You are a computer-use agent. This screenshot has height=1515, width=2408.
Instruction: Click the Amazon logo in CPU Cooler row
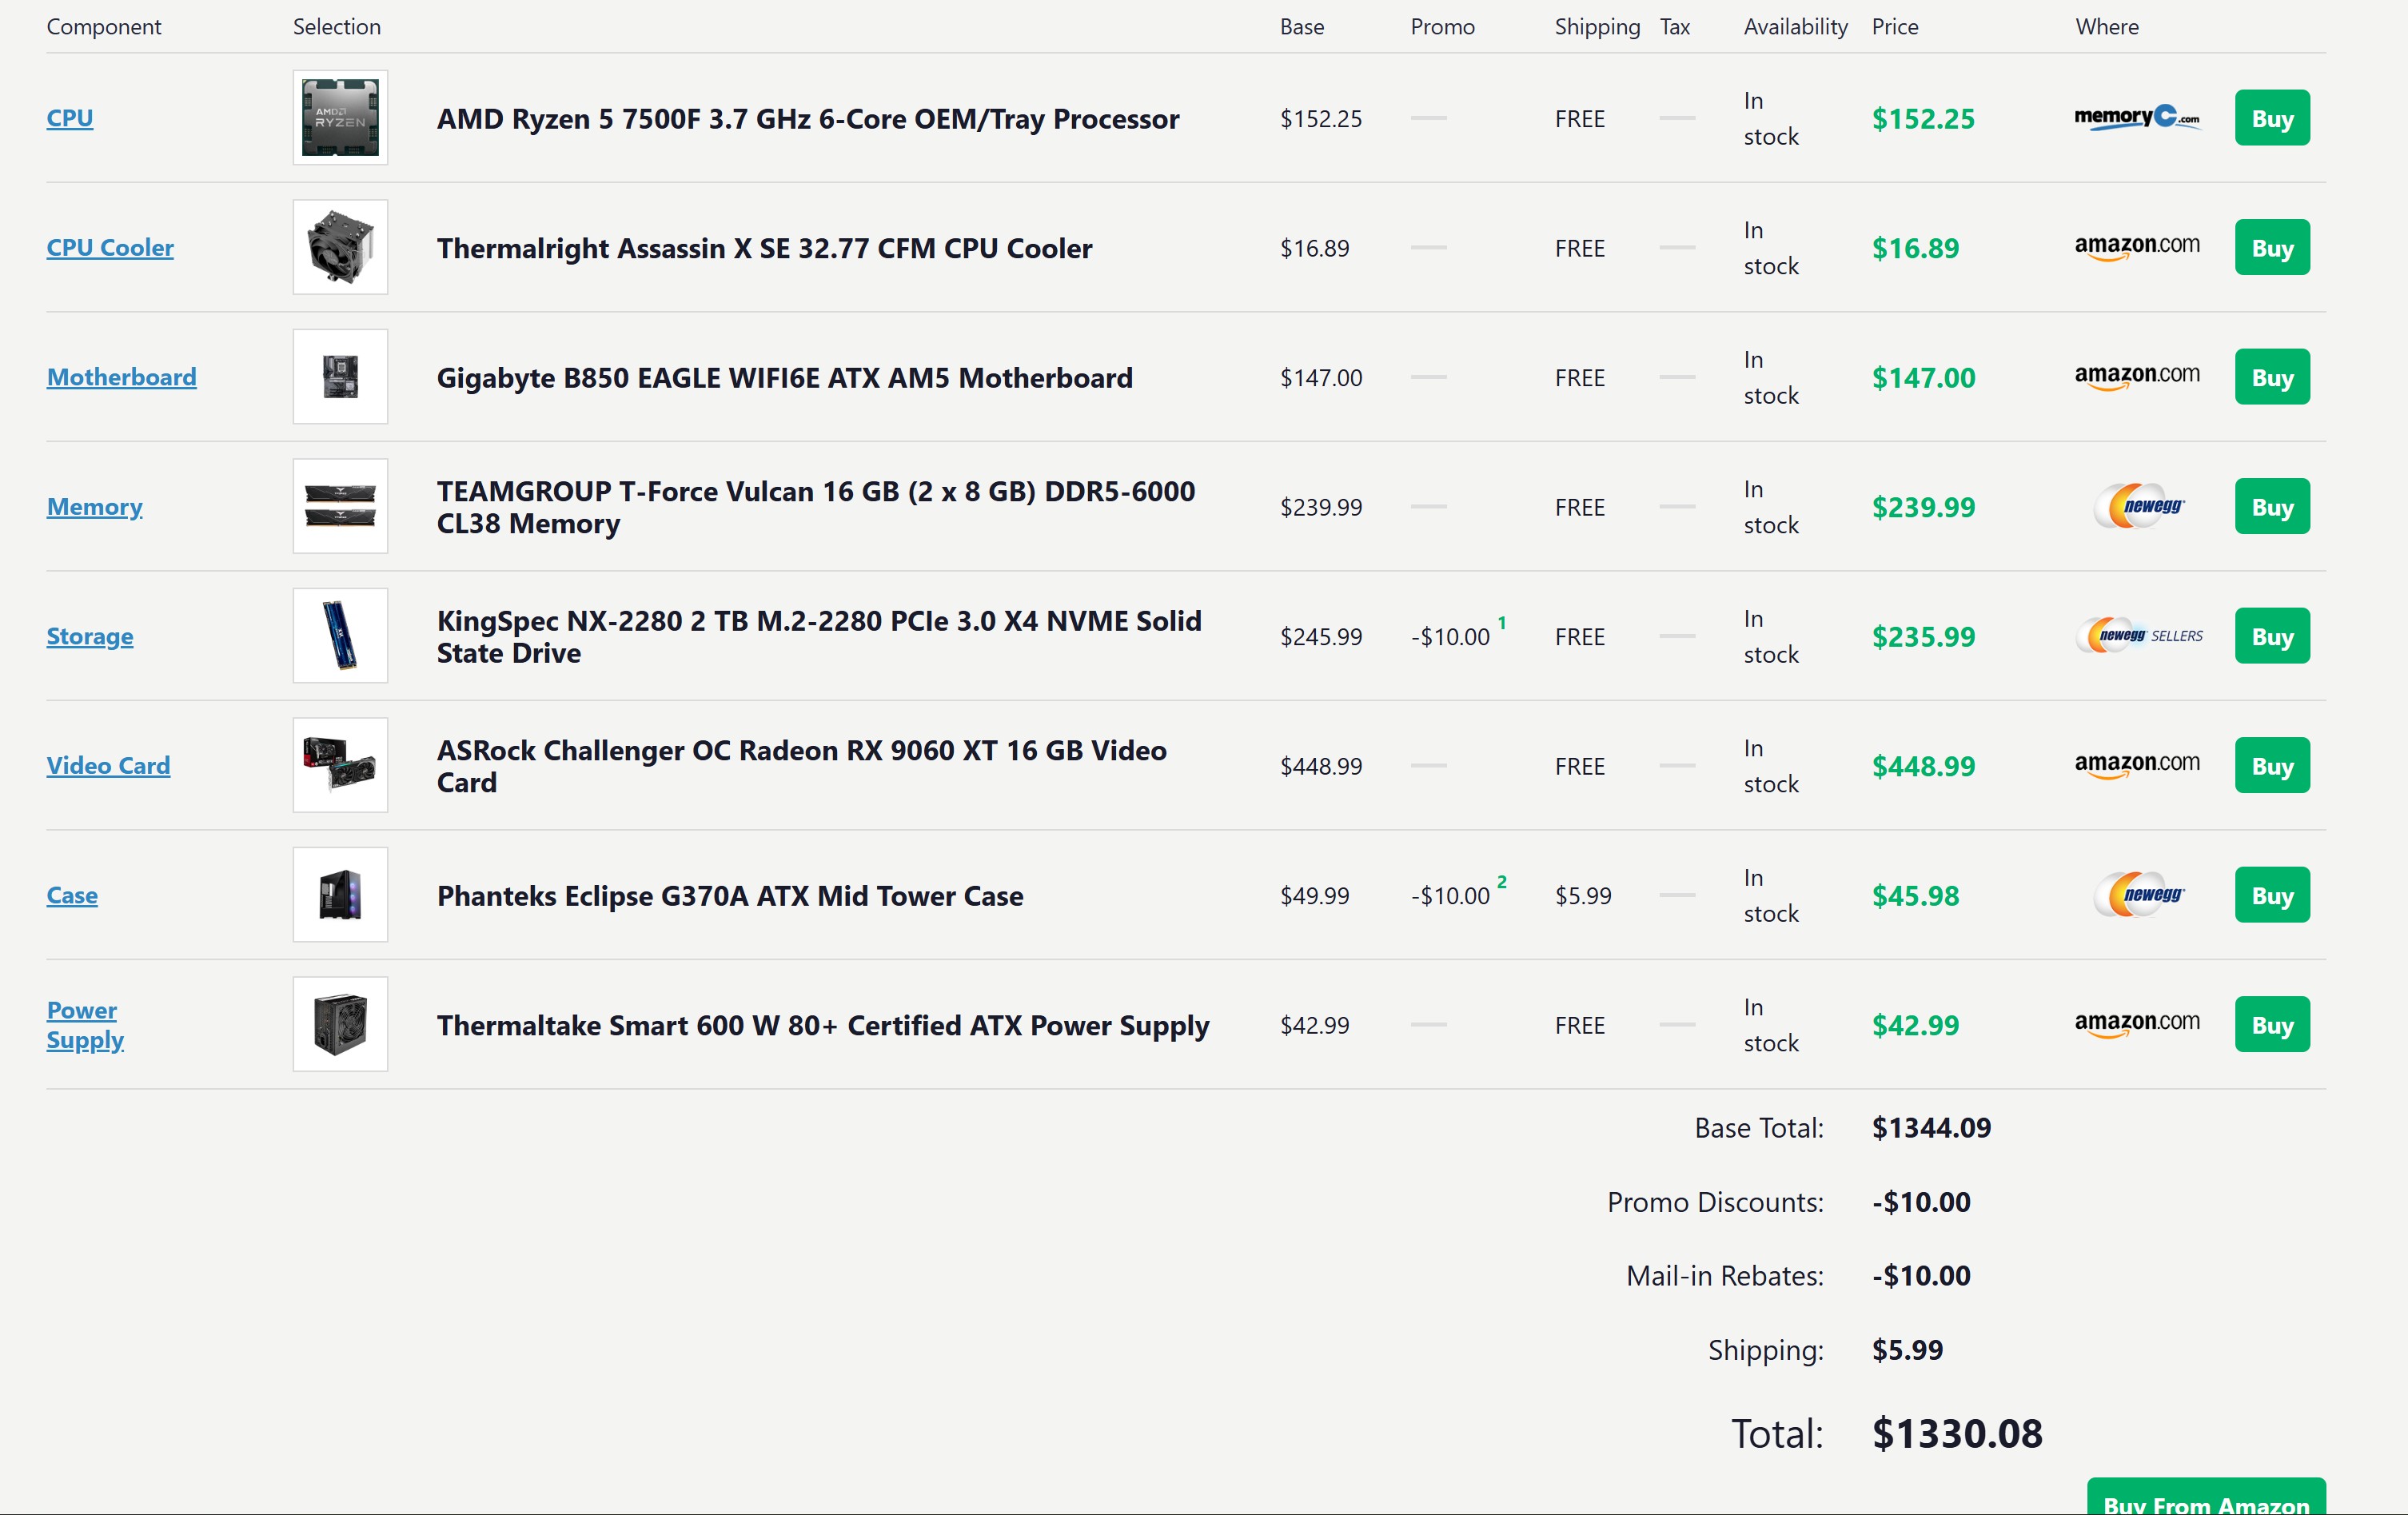point(2138,247)
